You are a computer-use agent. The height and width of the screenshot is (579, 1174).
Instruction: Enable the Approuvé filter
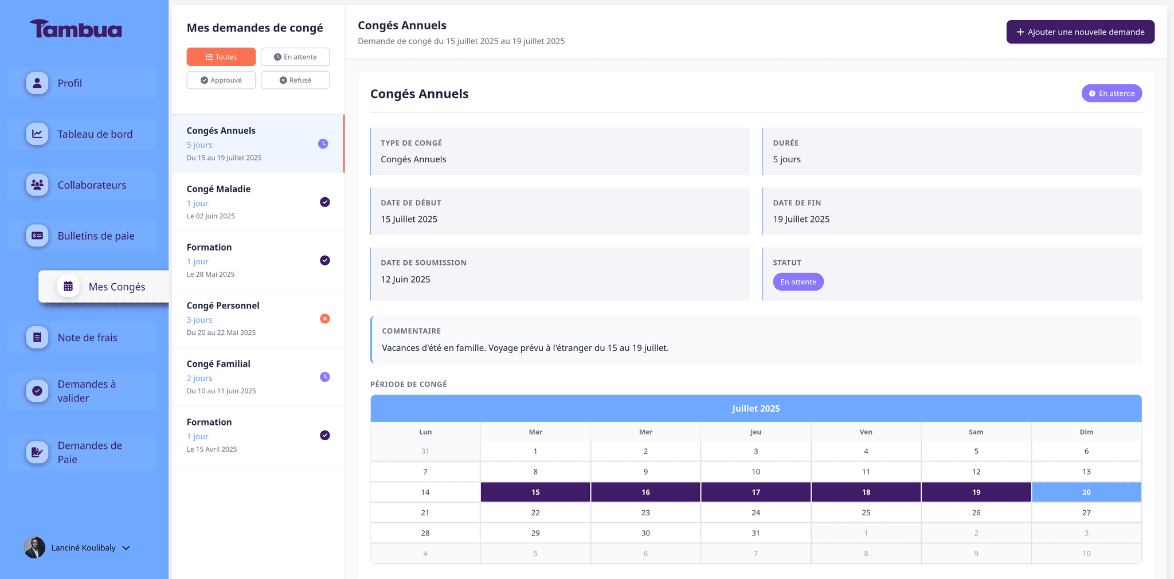coord(221,80)
